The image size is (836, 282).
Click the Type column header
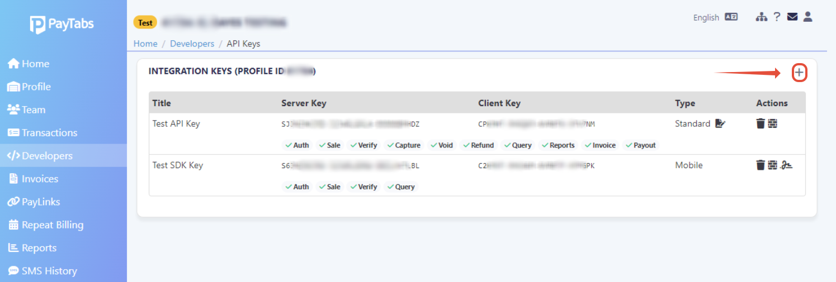685,103
